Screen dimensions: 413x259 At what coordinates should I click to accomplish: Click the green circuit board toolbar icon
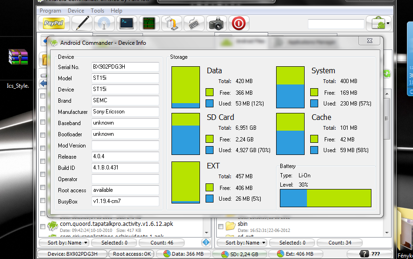149,23
